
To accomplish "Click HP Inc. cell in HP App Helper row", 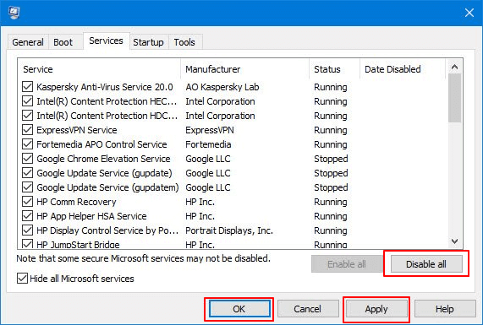I will click(x=200, y=216).
